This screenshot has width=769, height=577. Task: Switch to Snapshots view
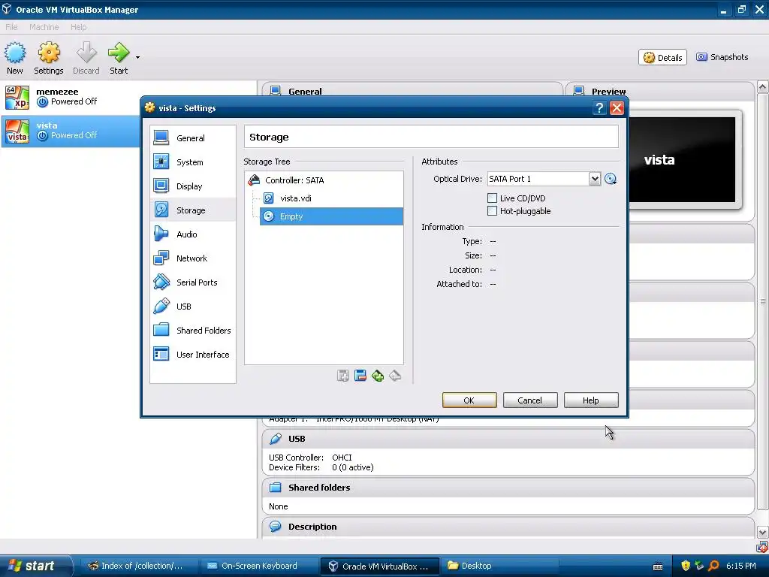coord(722,57)
